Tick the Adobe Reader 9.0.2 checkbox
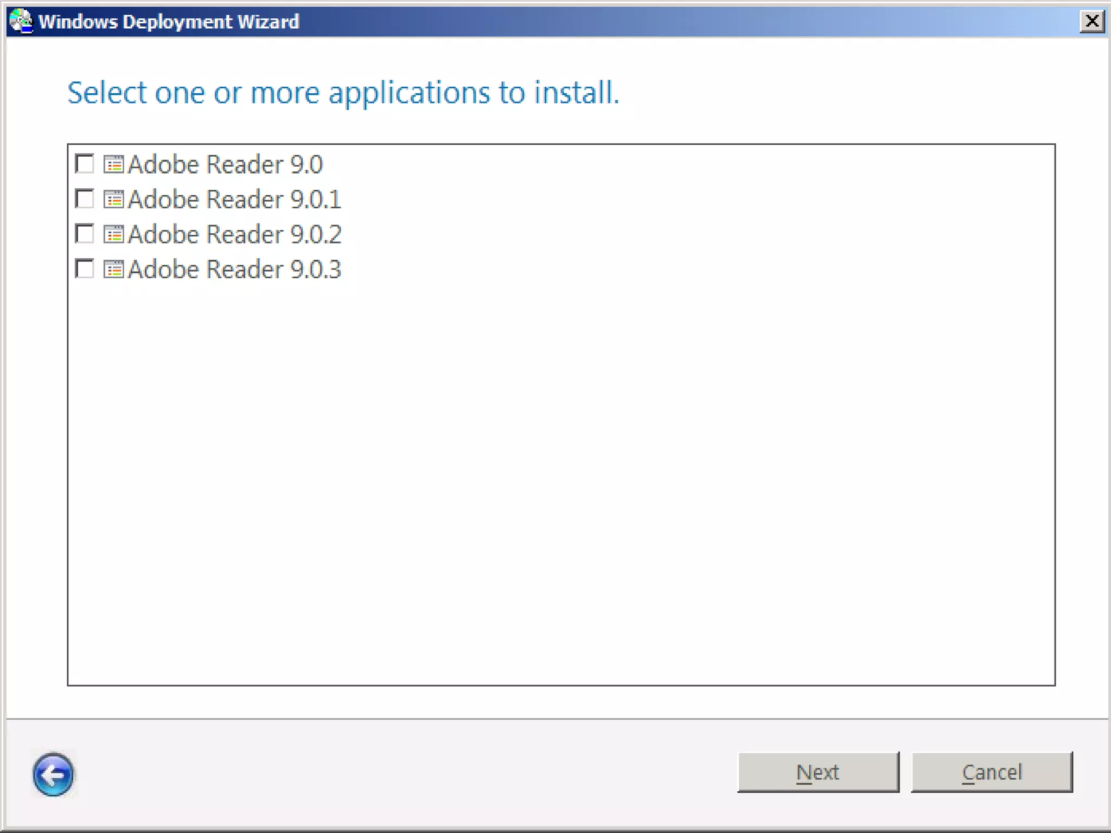The height and width of the screenshot is (833, 1111). click(85, 234)
